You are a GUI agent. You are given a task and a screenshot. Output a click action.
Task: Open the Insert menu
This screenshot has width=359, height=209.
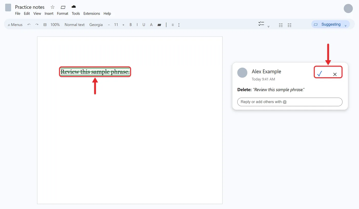click(x=49, y=14)
